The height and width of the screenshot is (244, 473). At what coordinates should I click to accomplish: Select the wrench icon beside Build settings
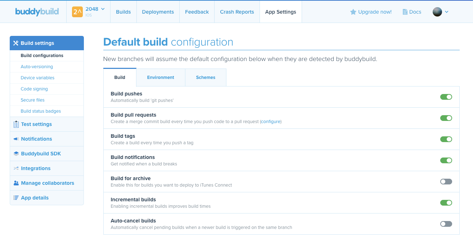pos(16,43)
